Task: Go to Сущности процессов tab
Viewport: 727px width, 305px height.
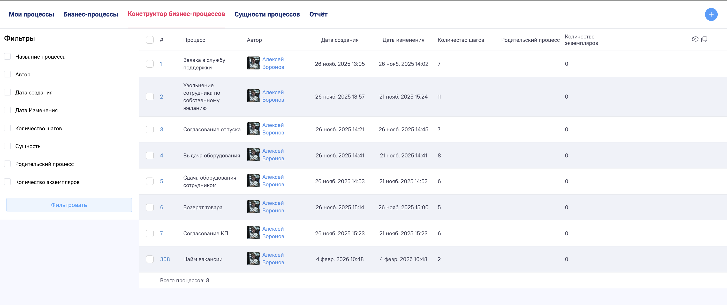Action: pos(267,14)
